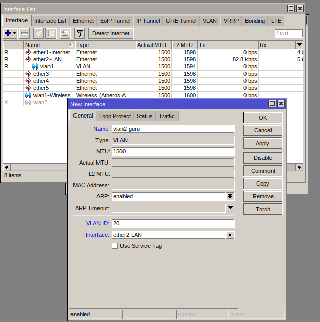Click the X Disable icon in toolbar
This screenshot has height=322, width=320.
(x=51, y=33)
